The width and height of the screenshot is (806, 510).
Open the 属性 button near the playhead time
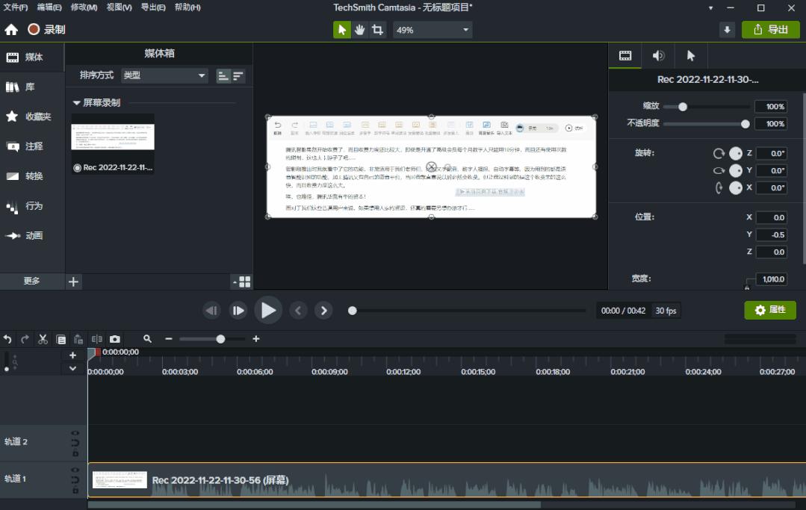[x=770, y=310]
